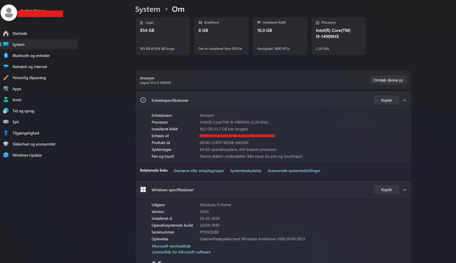Viewport: 456px width, 263px height.
Task: Open Bluetooth og enheder icon
Action: [x=6, y=56]
